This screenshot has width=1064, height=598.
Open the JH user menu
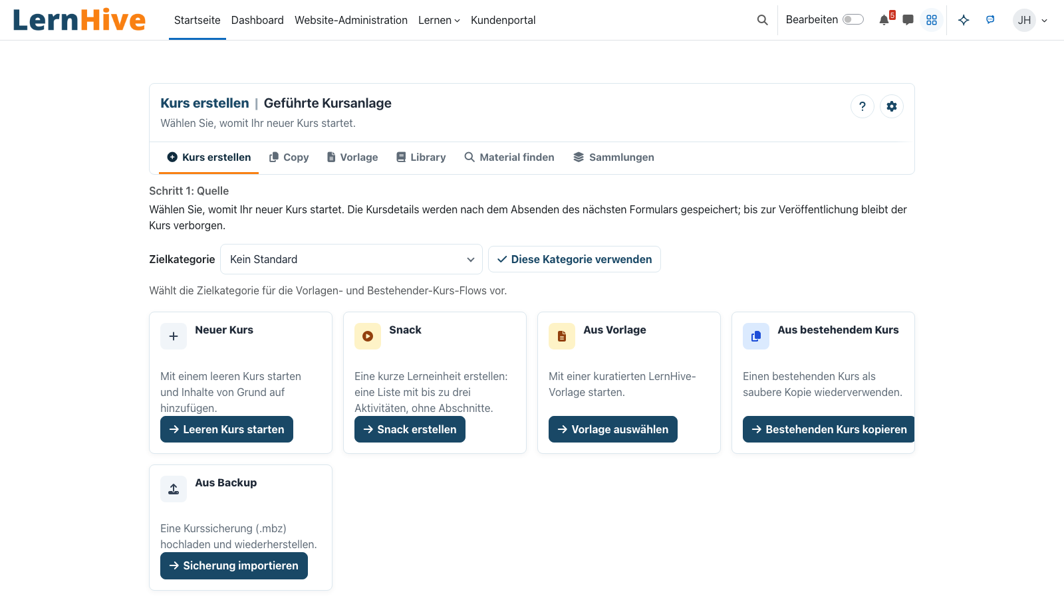[x=1030, y=20]
